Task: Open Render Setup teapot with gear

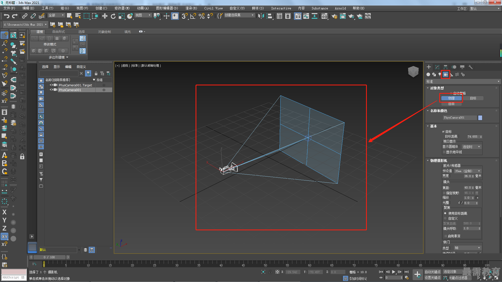Action: (334, 16)
